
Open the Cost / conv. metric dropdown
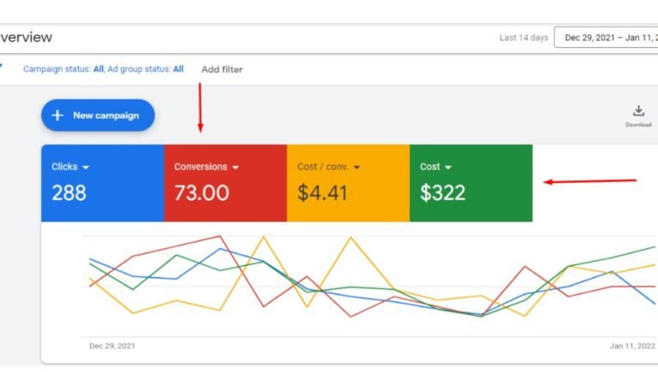click(356, 168)
